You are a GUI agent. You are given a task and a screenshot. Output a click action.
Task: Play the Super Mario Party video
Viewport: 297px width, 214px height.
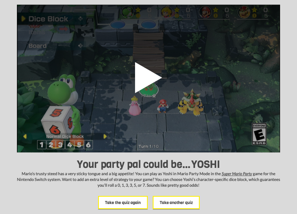coord(148,78)
